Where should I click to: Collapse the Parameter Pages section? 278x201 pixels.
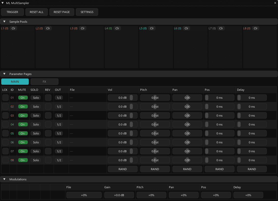(4, 74)
